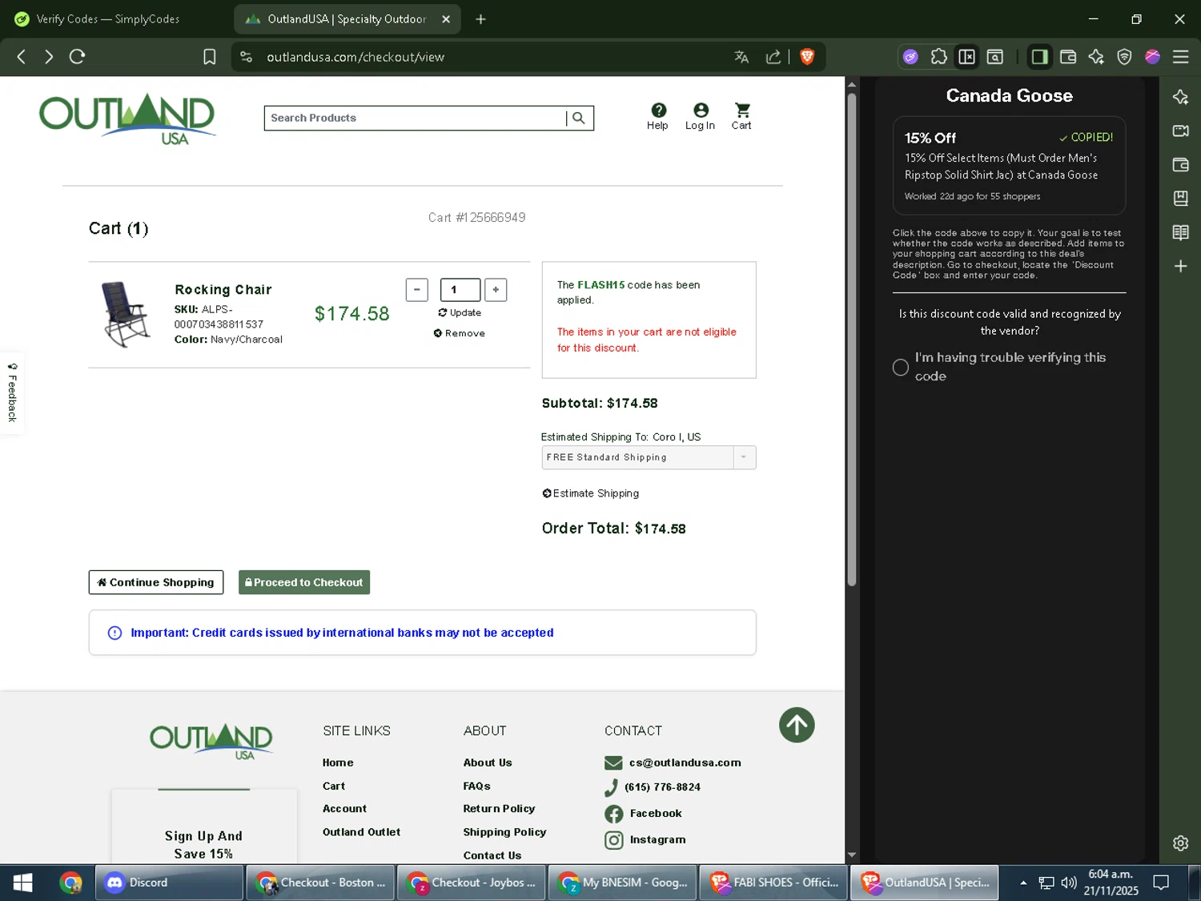
Task: Open the sidebar reading list icon
Action: click(1180, 232)
